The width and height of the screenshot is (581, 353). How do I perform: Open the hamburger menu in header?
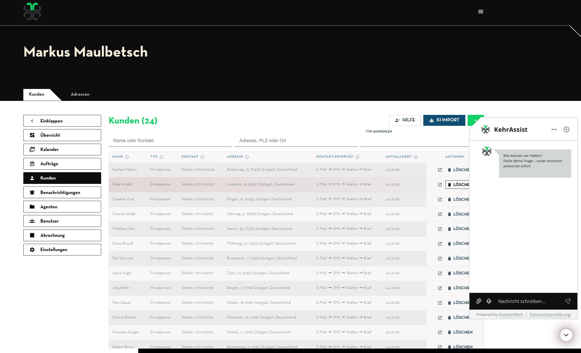pos(481,12)
